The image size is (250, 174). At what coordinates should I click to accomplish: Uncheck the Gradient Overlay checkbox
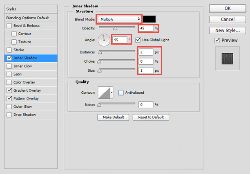coord(9,90)
